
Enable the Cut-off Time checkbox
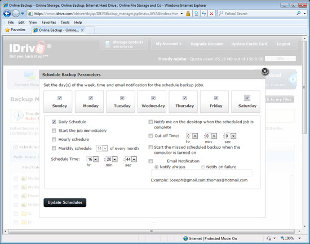click(150, 136)
